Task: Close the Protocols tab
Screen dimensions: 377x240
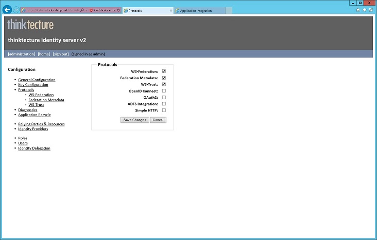Action: (171, 11)
